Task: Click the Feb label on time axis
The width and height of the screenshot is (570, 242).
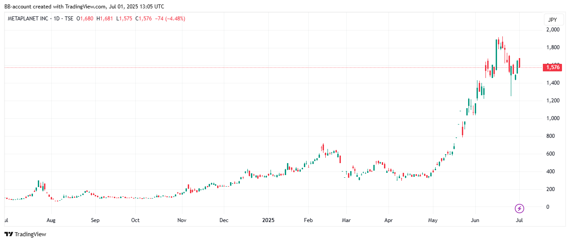Action: (307, 220)
